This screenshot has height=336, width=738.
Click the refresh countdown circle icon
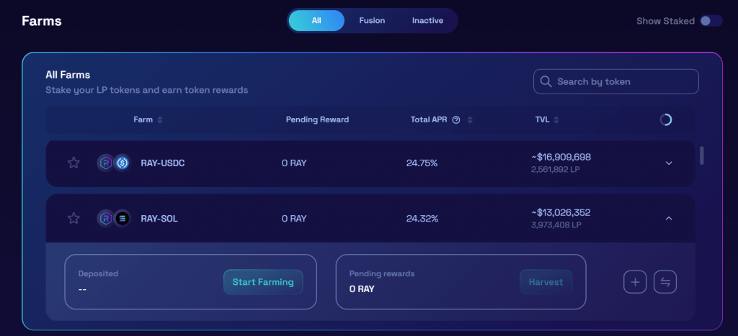point(666,119)
